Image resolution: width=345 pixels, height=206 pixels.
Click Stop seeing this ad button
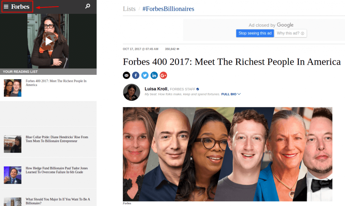[x=255, y=33]
